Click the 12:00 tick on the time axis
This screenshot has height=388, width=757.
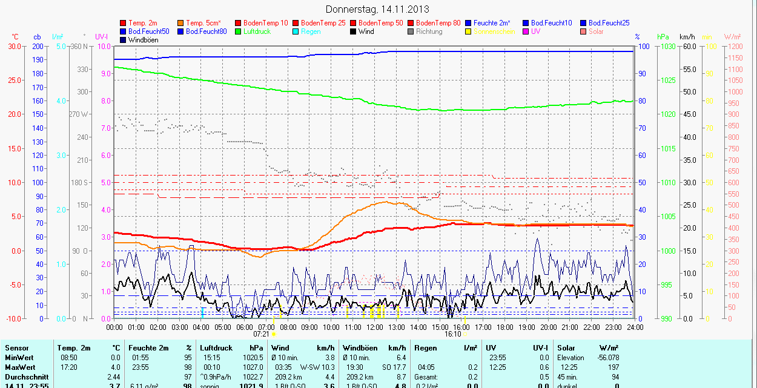[375, 327]
